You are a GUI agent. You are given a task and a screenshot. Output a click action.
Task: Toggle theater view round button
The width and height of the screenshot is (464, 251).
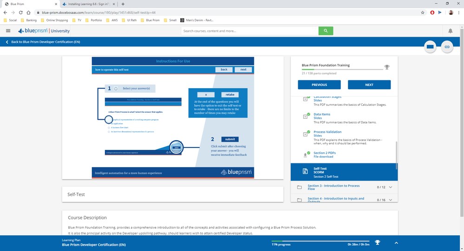(x=430, y=47)
